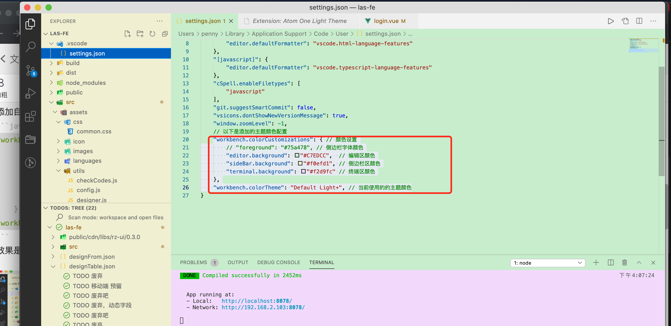Image resolution: width=671 pixels, height=326 pixels.
Task: Kill the terminal with trash icon
Action: pyautogui.click(x=625, y=263)
